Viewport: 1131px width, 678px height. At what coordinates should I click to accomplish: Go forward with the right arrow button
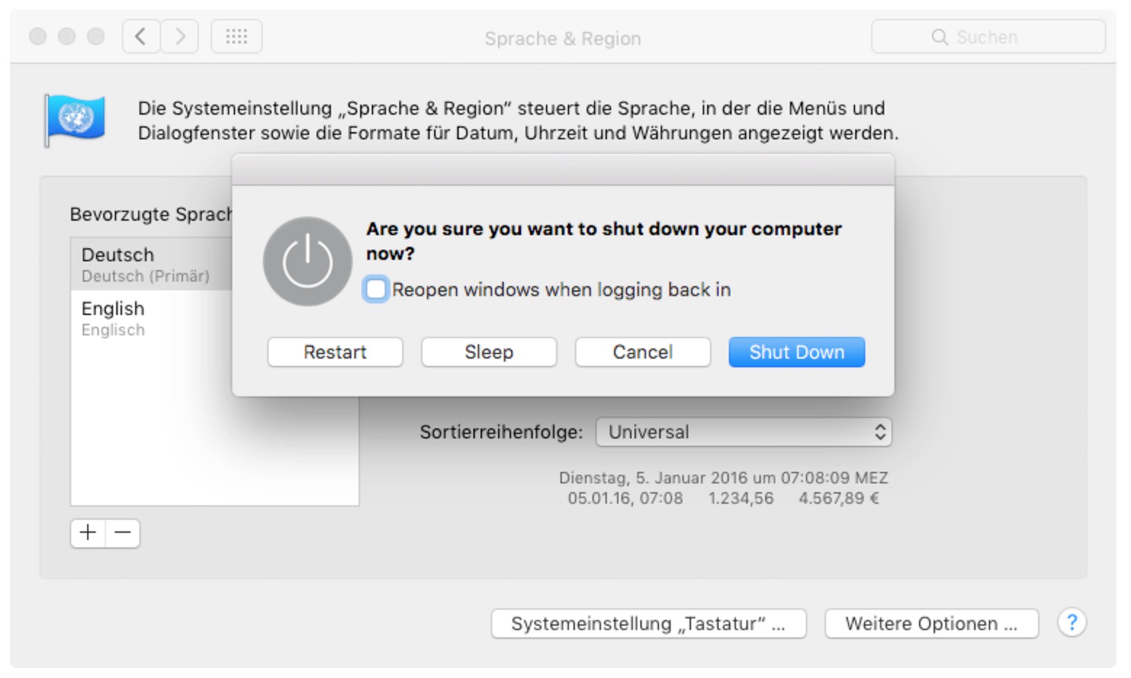(x=179, y=36)
